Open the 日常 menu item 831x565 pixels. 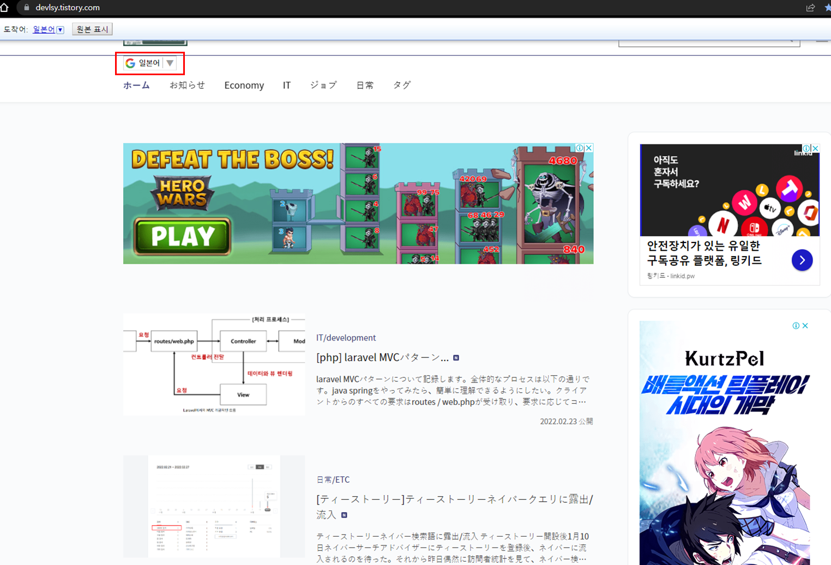[x=365, y=85]
